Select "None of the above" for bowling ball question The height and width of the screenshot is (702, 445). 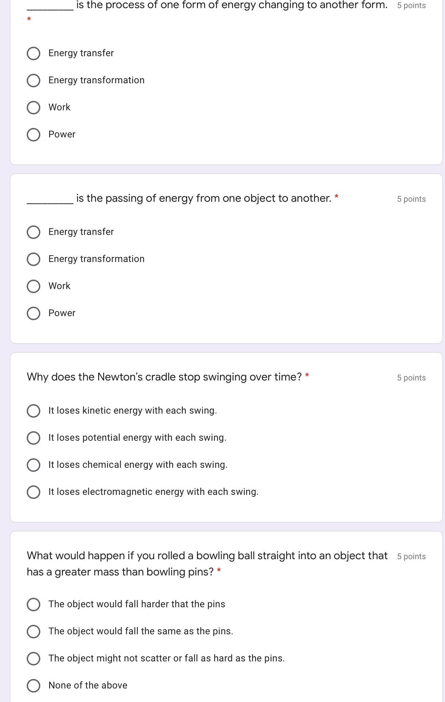[x=34, y=686]
